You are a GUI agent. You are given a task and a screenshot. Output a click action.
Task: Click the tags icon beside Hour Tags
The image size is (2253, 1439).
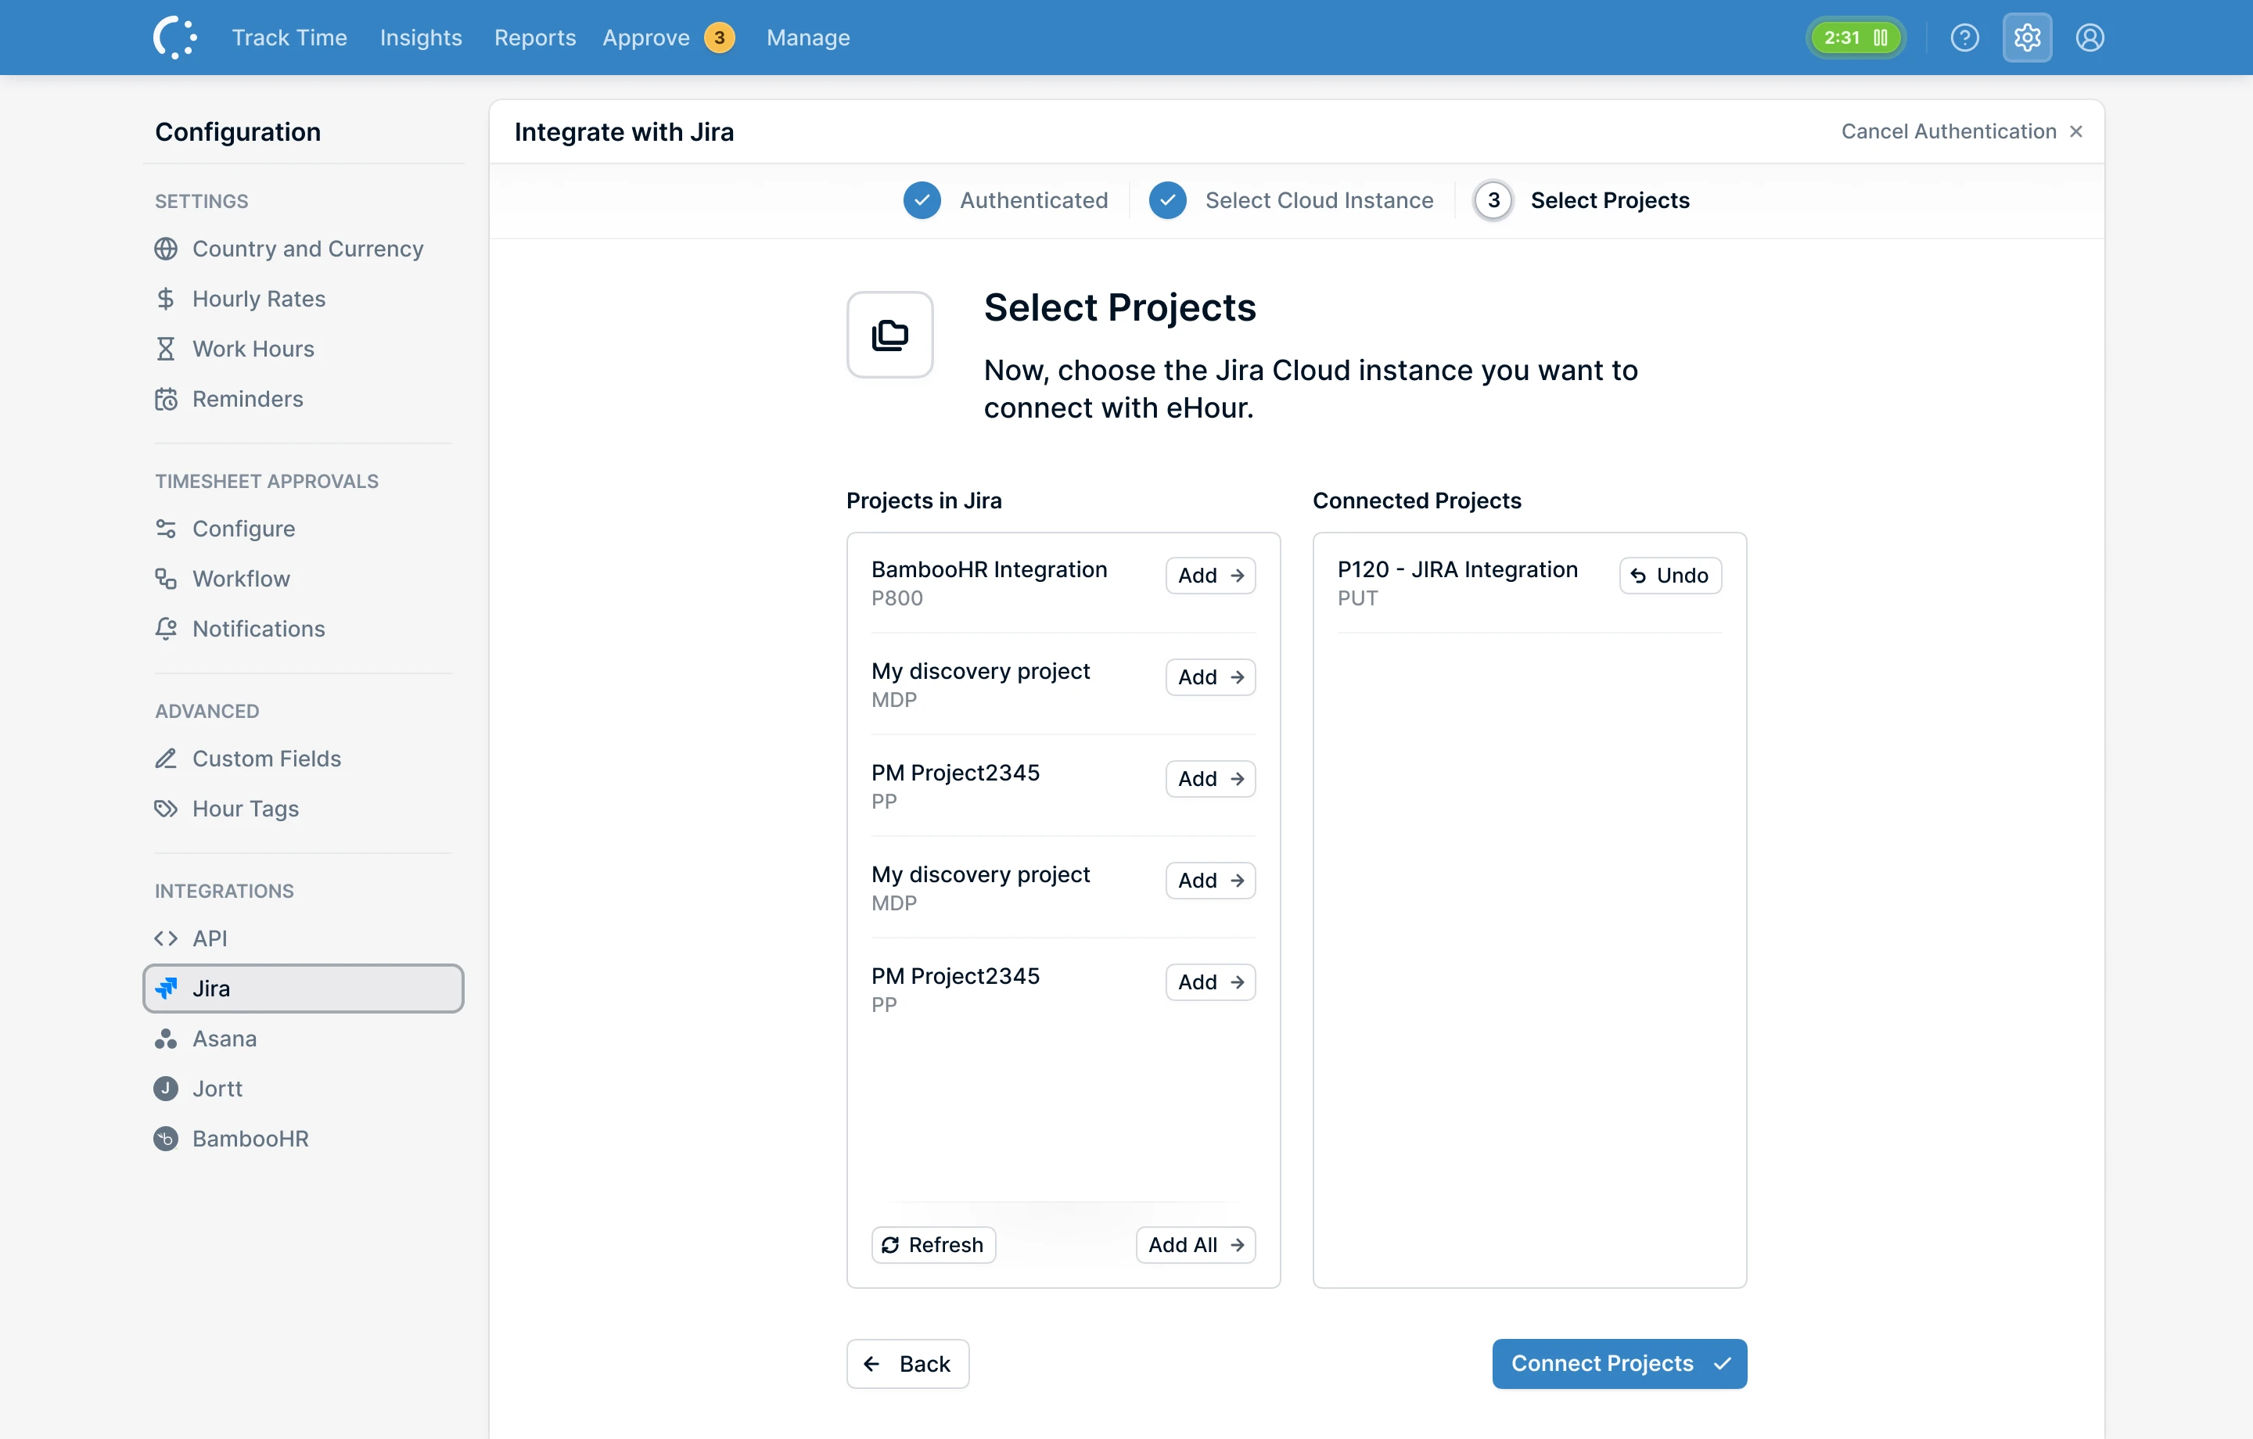166,809
